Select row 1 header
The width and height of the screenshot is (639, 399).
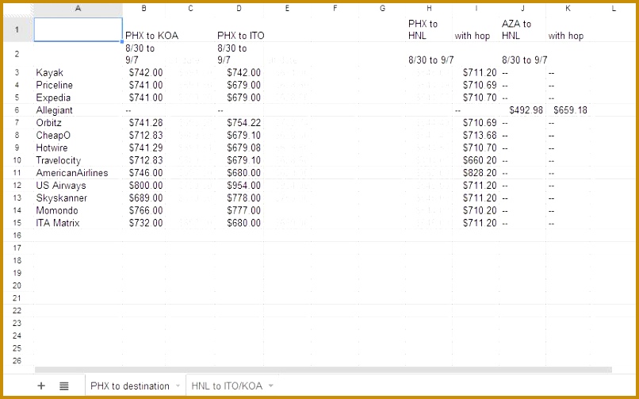click(x=17, y=29)
